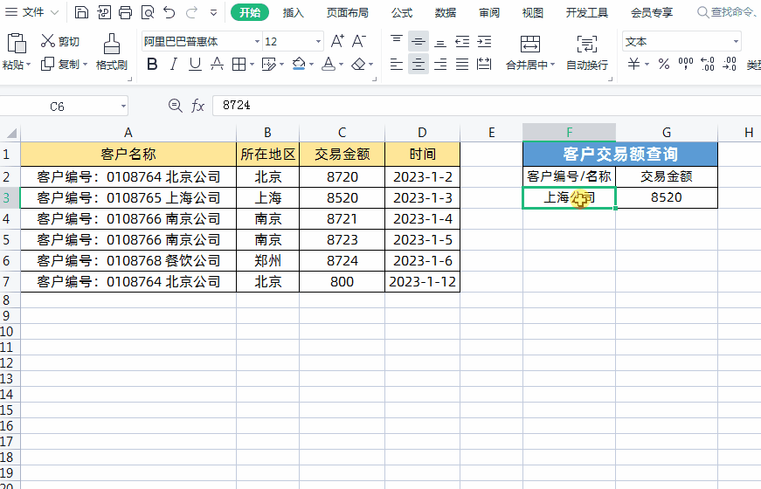Screen dimensions: 761x489
Task: Activate the Format Painter brush
Action: pyautogui.click(x=112, y=44)
